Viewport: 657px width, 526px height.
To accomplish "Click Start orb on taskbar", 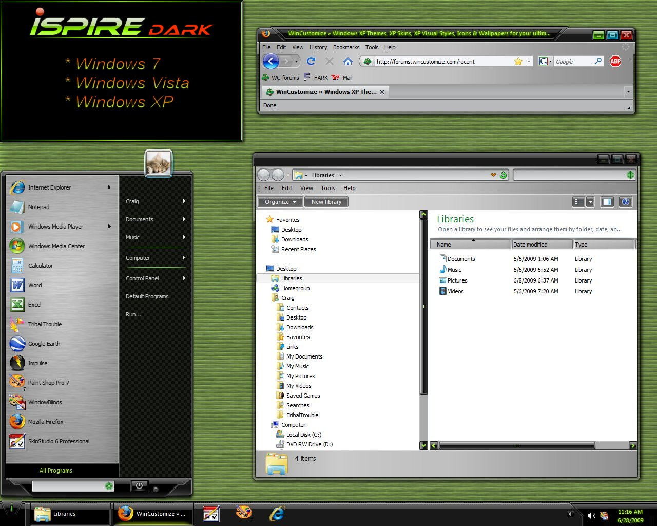I will coord(11,508).
